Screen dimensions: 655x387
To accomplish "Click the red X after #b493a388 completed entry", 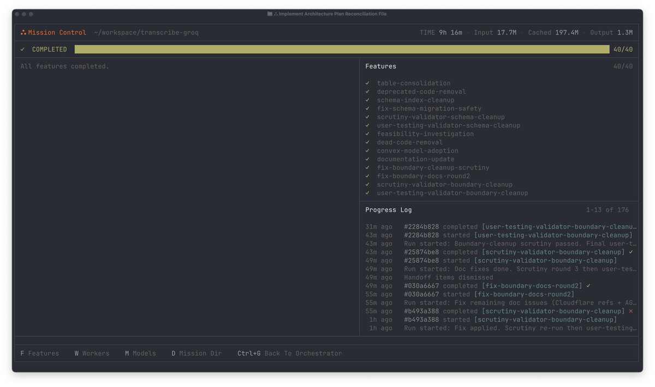I will [630, 311].
